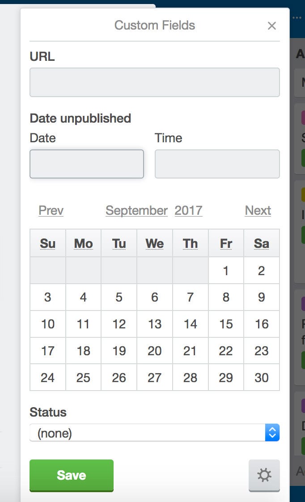Click the September month selector
The width and height of the screenshot is (305, 502).
tap(136, 210)
